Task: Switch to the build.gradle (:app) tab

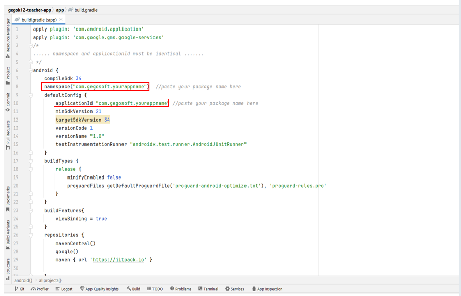Action: coord(40,20)
